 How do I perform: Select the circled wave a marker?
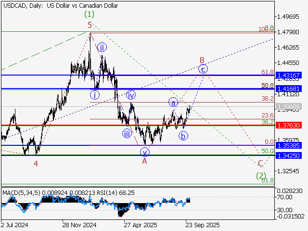173,102
